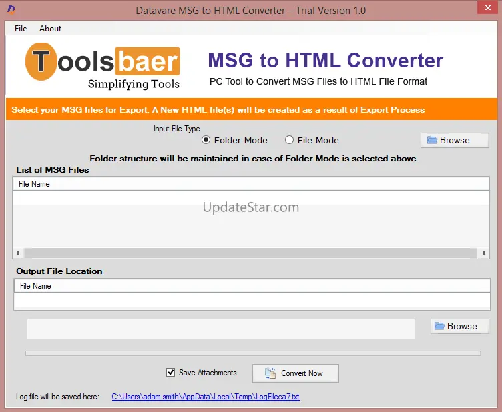Open the File menu
The image size is (502, 412).
(21, 29)
